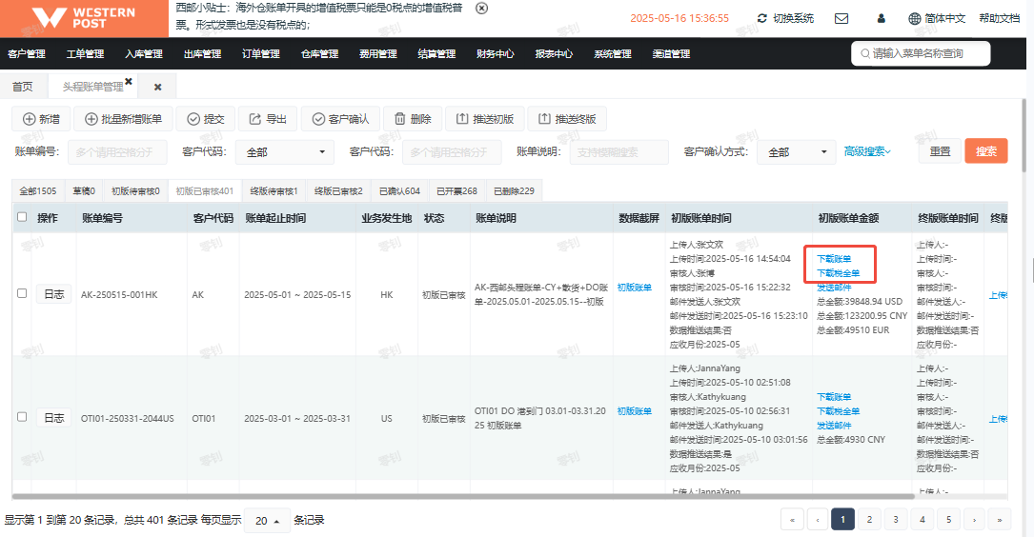Viewport: 1034px width, 537px height.
Task: Click the 删除 trash button
Action: (412, 119)
